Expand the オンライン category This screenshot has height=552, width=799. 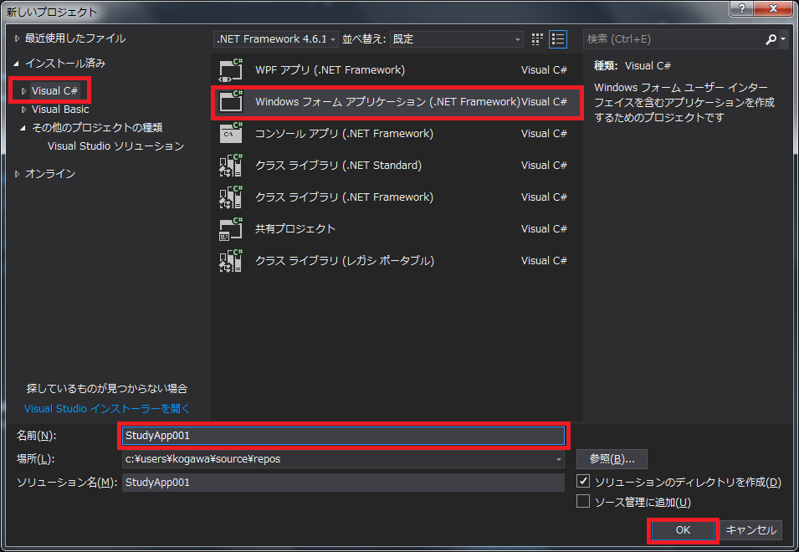tap(18, 174)
